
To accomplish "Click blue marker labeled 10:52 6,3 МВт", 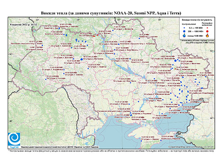I will (x=72, y=47).
